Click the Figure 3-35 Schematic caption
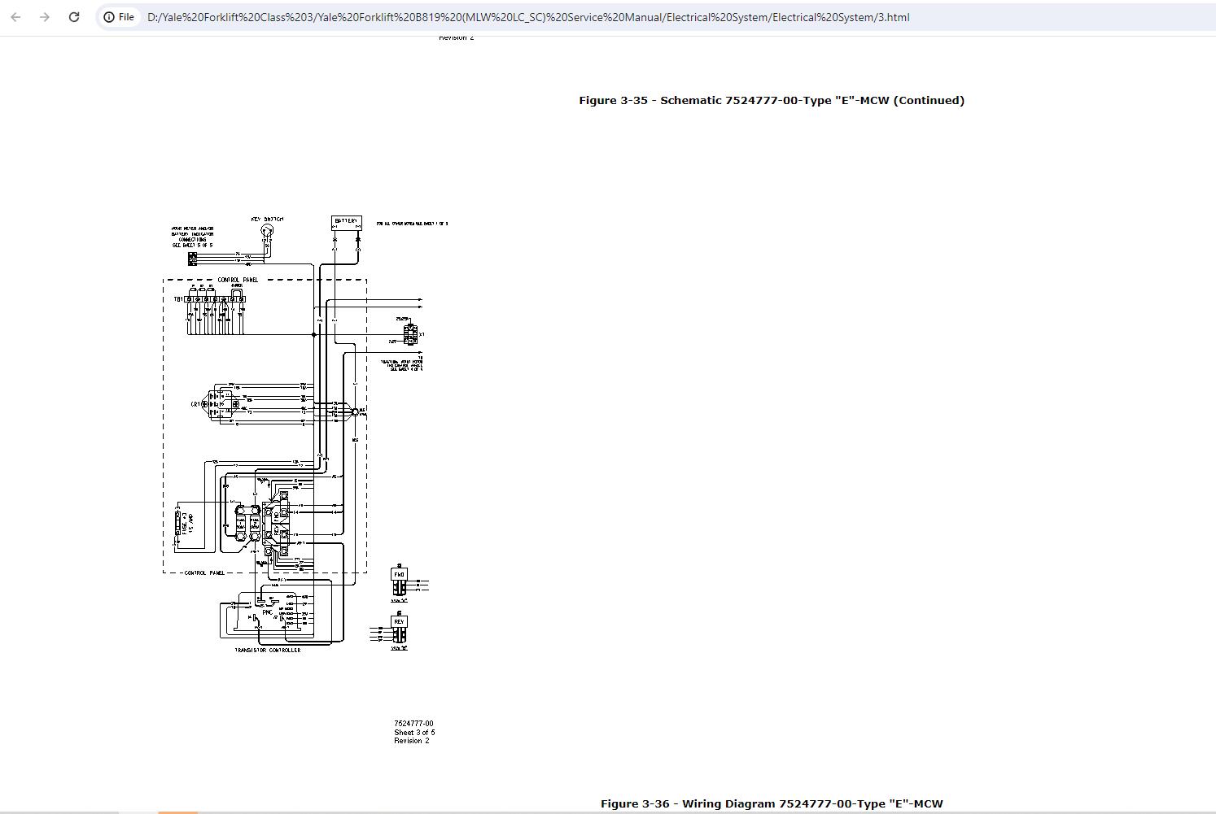 pos(772,101)
